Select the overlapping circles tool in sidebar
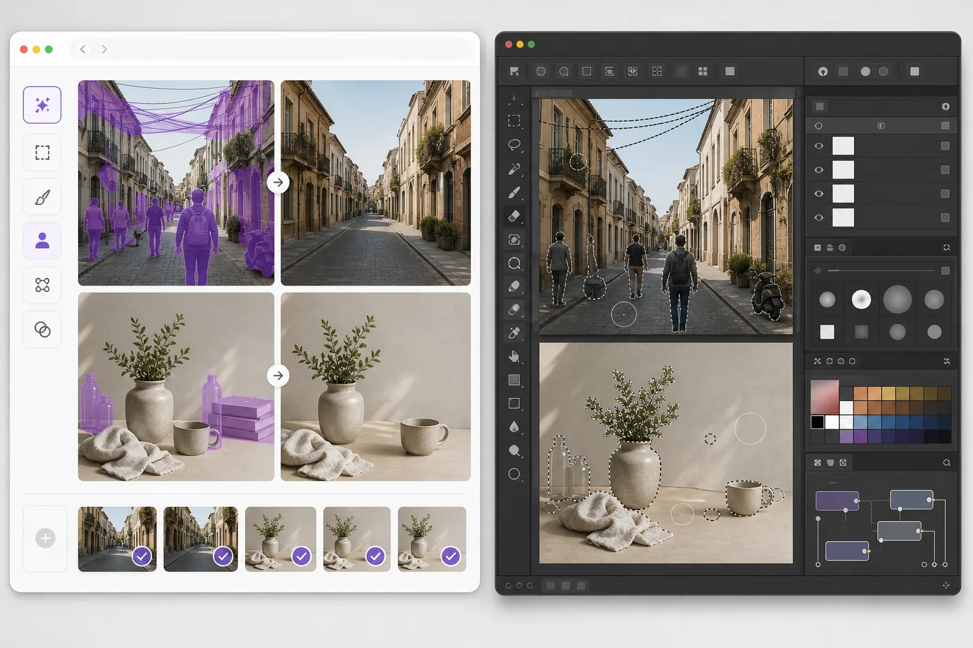This screenshot has width=973, height=648. [x=42, y=329]
